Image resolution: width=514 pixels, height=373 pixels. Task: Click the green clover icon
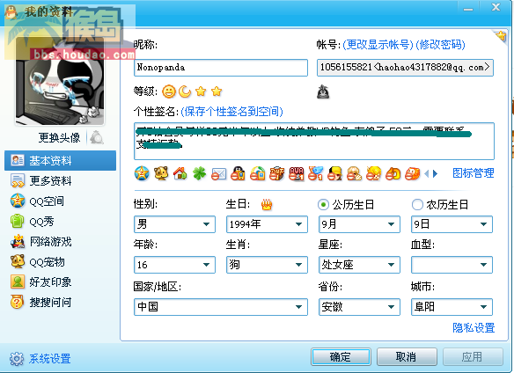(199, 173)
